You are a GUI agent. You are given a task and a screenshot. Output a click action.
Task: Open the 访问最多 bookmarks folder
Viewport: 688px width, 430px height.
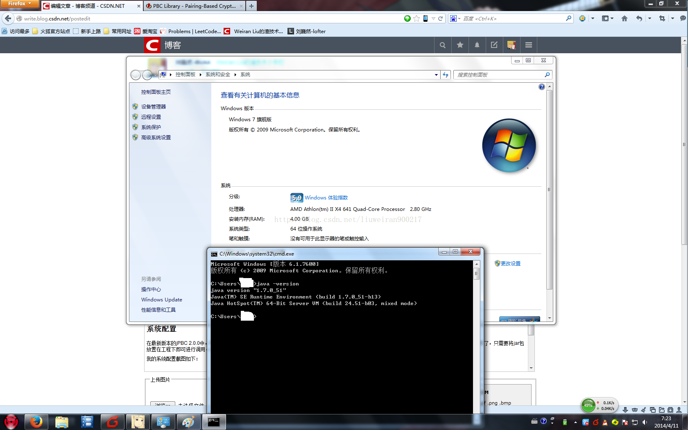coord(16,31)
